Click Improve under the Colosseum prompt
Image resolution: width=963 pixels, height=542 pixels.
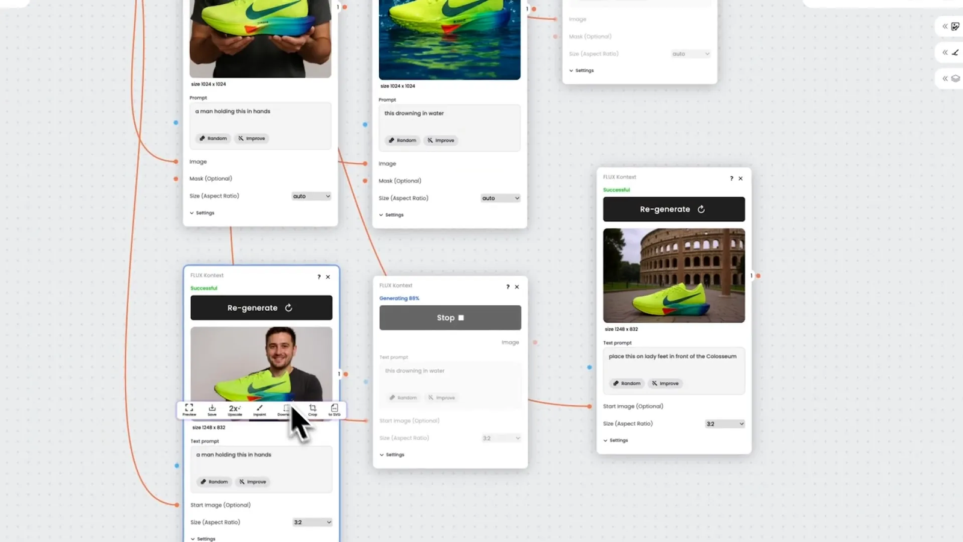(666, 383)
